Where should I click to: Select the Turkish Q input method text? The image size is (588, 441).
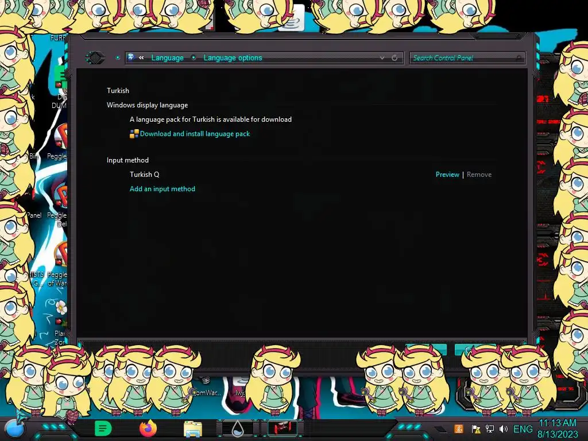[x=144, y=175]
